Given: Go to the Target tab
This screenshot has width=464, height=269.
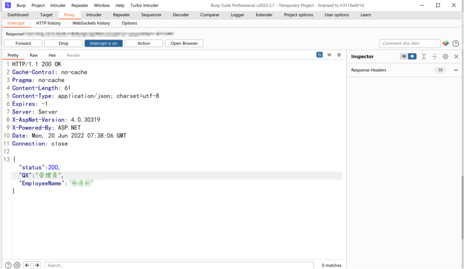Looking at the screenshot, I should coord(46,15).
